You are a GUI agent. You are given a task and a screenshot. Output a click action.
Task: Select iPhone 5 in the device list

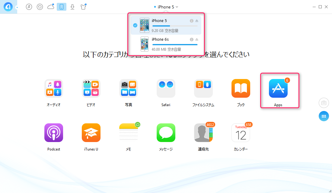coord(166,25)
